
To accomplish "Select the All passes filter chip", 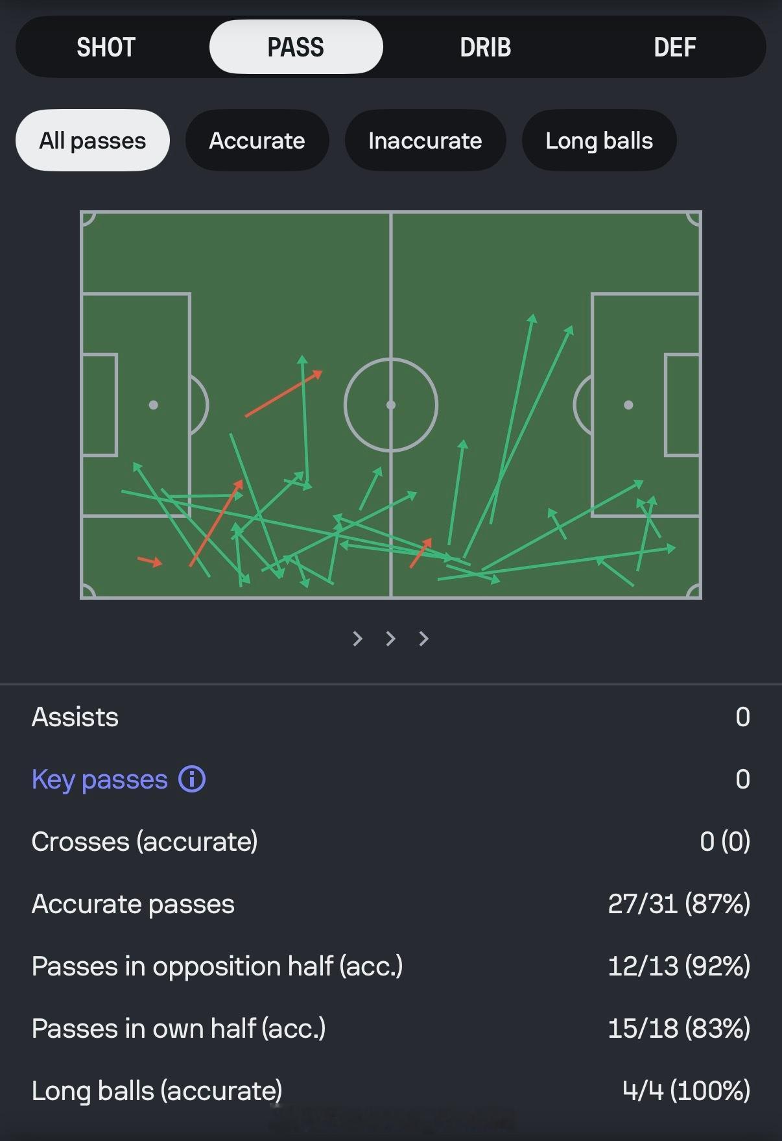I will tap(93, 141).
